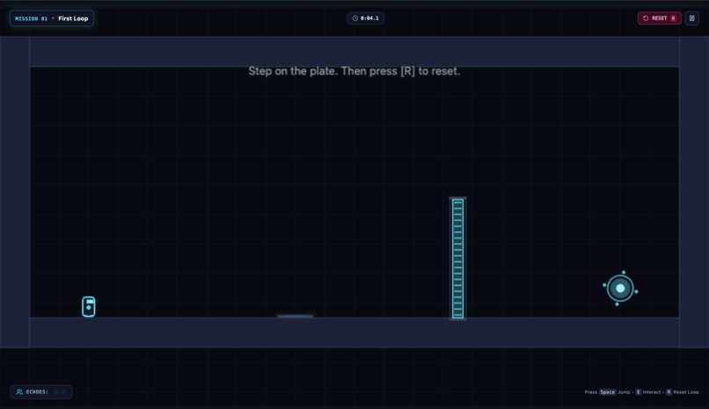Click the R Reset Loop key hint

(683, 392)
